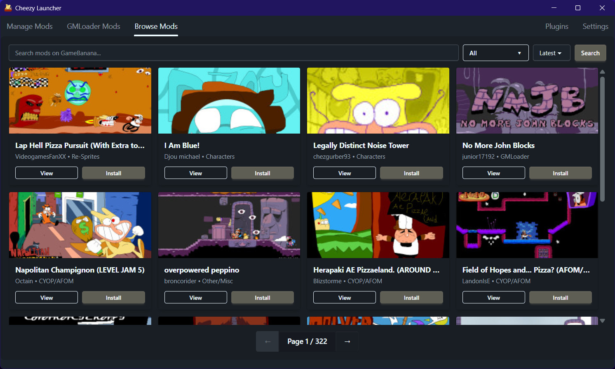615x369 pixels.
Task: Click the Legally Distinct Noise Tower thumbnail
Action: click(x=378, y=101)
